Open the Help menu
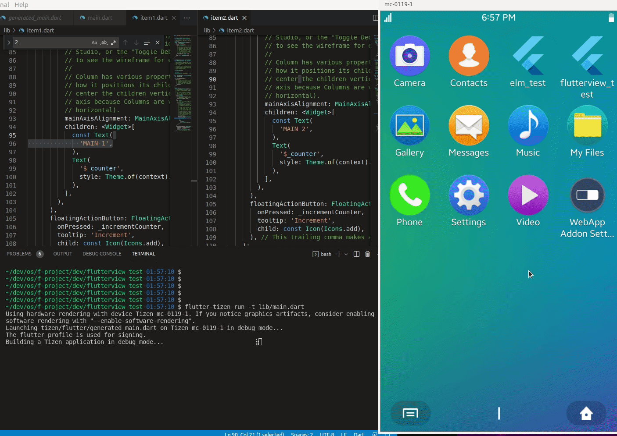Viewport: 617px width, 436px height. point(22,4)
